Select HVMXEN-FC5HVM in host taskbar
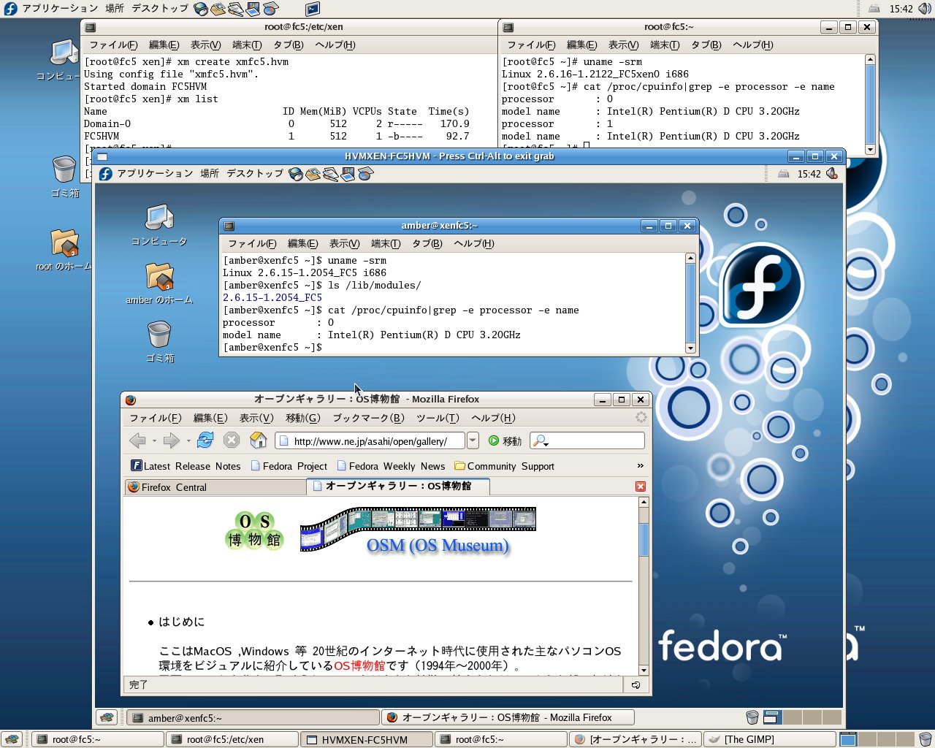935x748 pixels. coord(367,739)
